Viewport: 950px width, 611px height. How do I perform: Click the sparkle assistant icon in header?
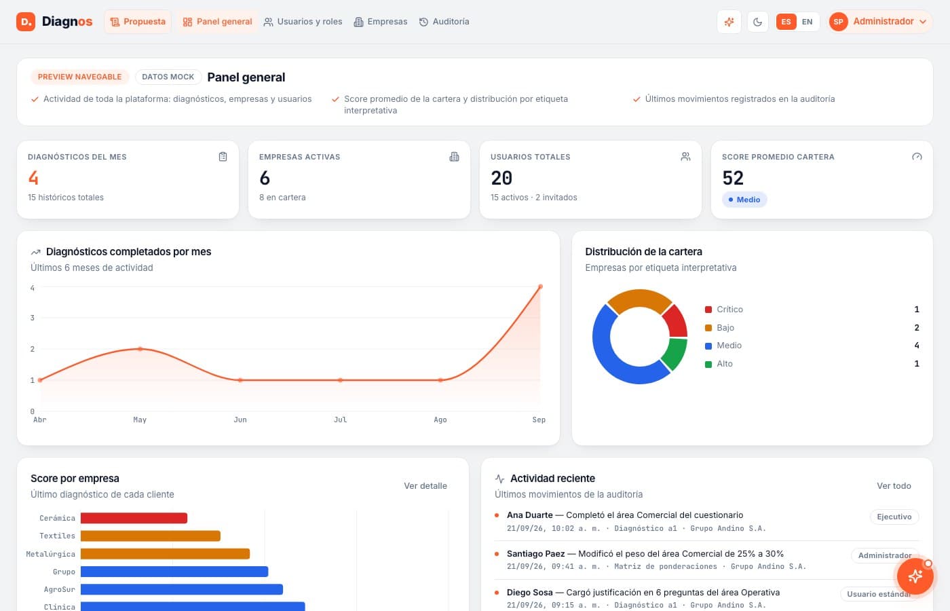tap(729, 22)
